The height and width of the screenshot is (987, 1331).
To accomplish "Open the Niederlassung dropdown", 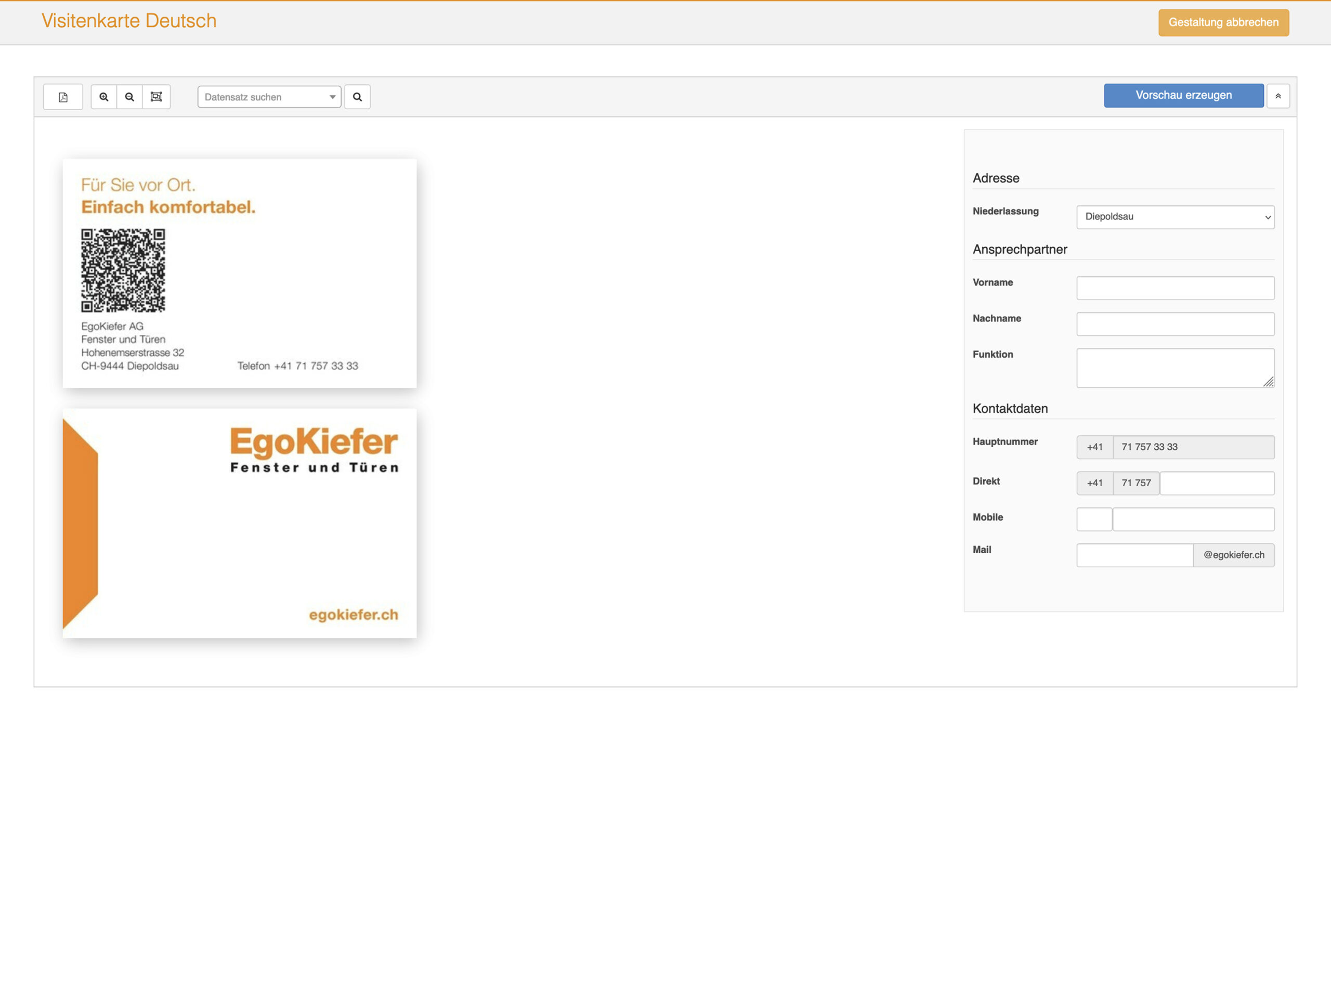I will tap(1175, 217).
